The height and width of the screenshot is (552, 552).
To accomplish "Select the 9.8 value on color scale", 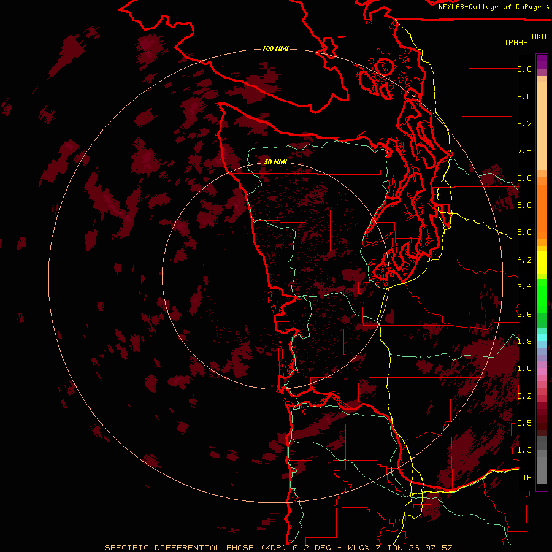I will click(x=524, y=69).
